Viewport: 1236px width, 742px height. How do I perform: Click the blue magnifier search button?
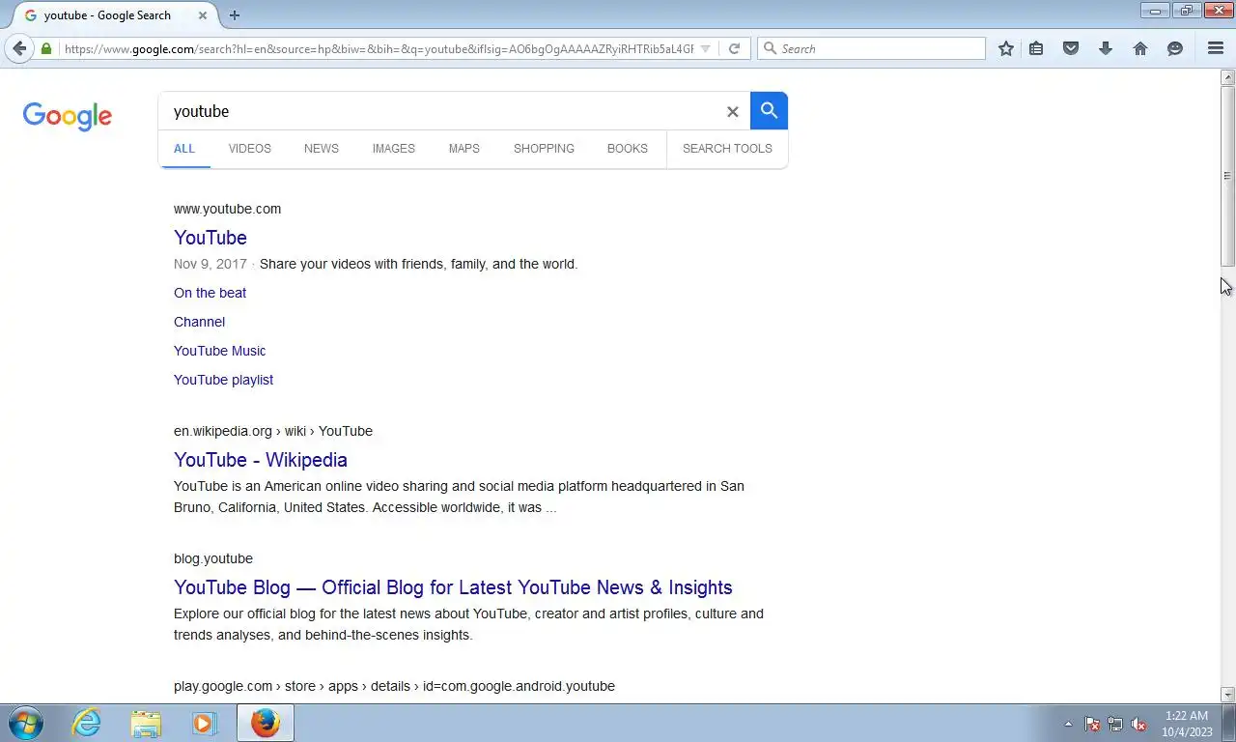coord(769,111)
